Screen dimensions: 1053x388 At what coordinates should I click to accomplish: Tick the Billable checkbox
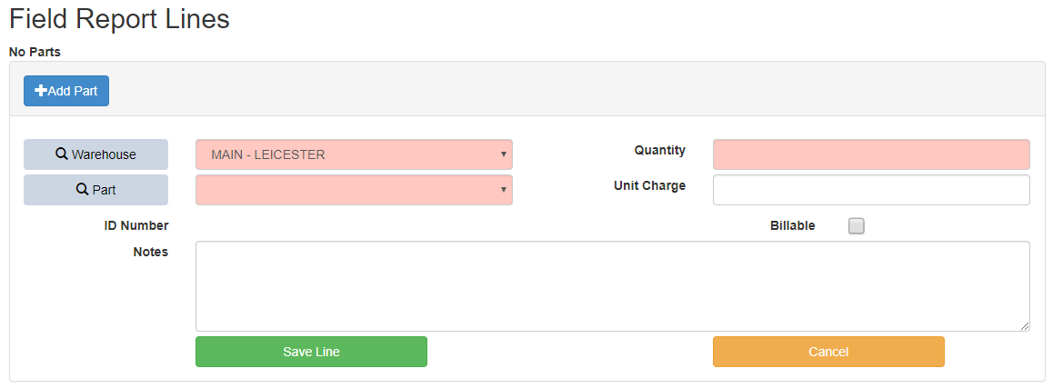tap(856, 226)
